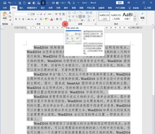
Task: Decrease paragraph indent
Action: pos(87,13)
